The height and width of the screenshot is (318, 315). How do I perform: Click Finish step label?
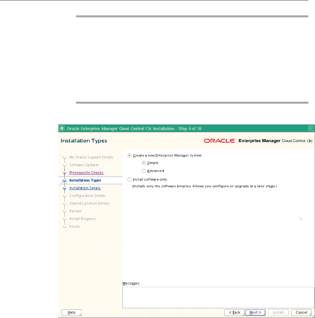click(74, 226)
